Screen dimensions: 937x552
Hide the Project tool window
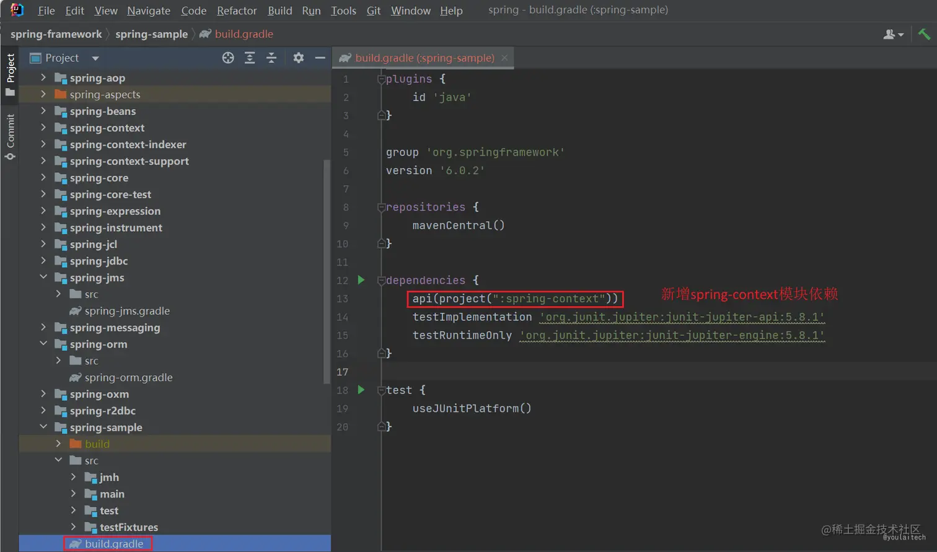click(320, 58)
